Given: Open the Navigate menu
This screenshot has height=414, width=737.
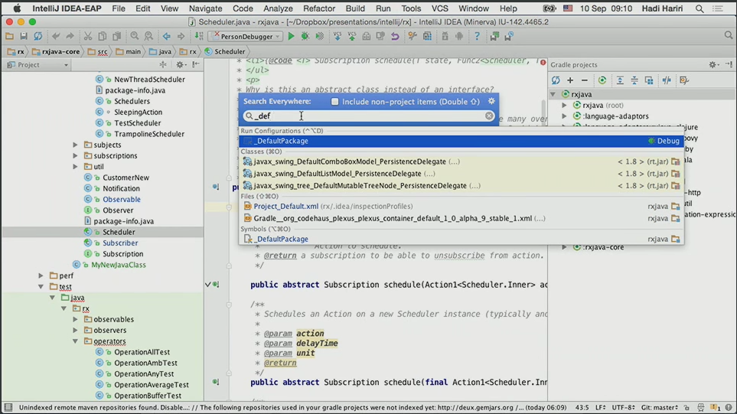Looking at the screenshot, I should (205, 8).
